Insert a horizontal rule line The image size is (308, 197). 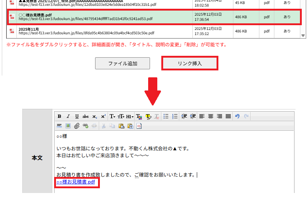(59, 126)
